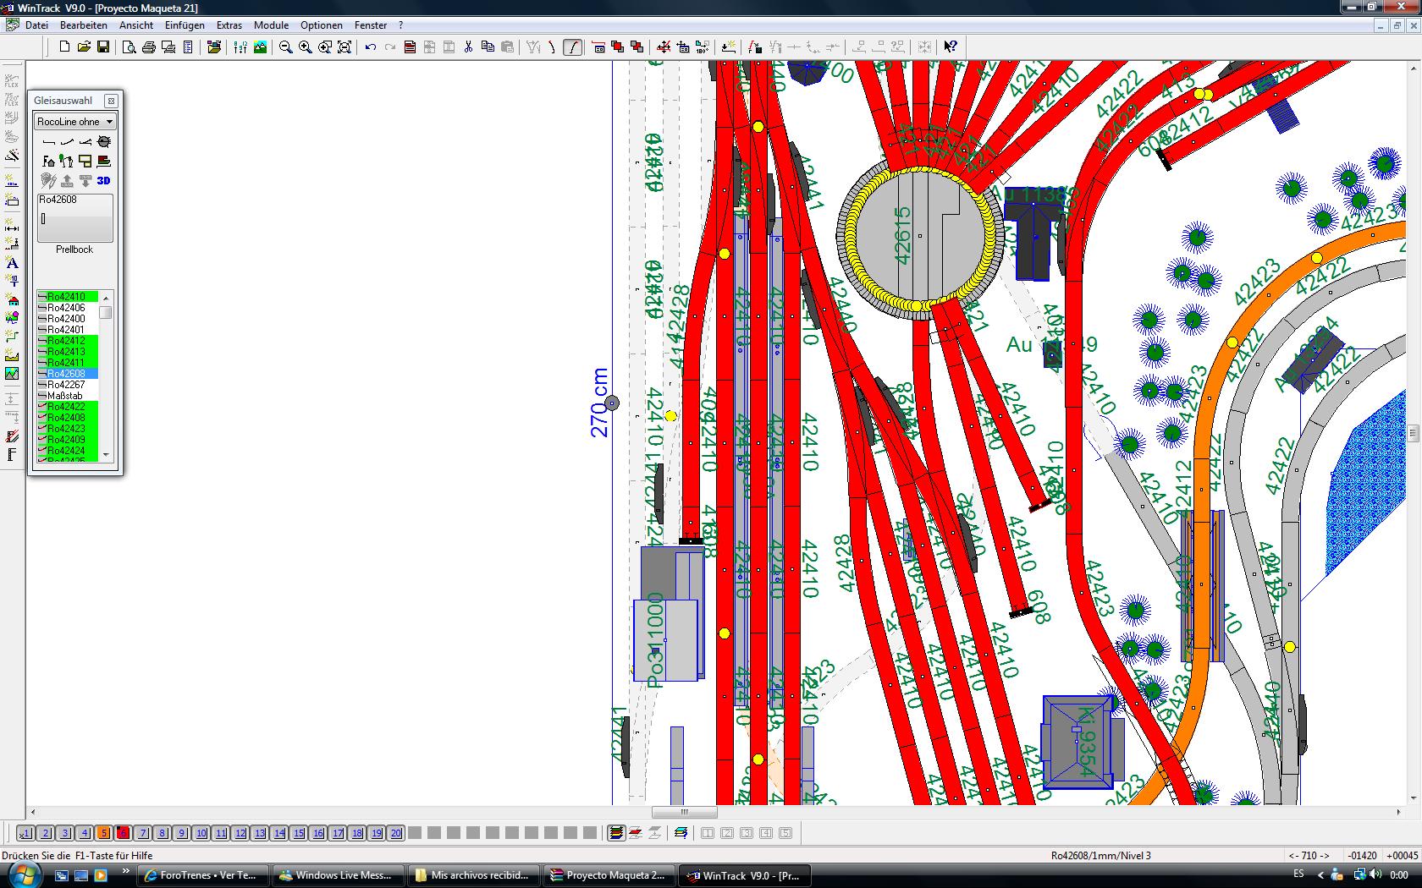
Task: Click the layer stack display icon
Action: tap(616, 833)
